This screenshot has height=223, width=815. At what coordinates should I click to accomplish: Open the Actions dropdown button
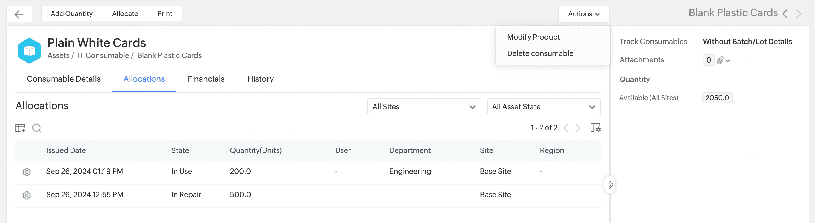tap(584, 14)
